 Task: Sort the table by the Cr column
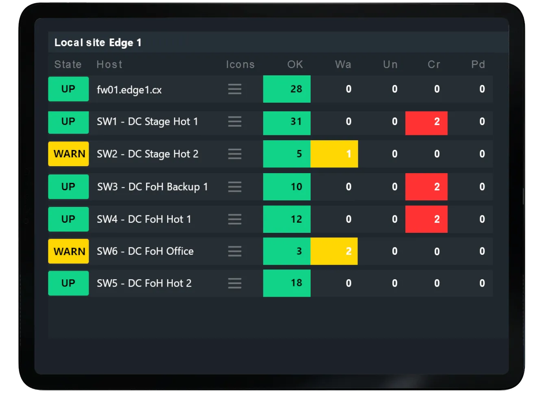[434, 64]
